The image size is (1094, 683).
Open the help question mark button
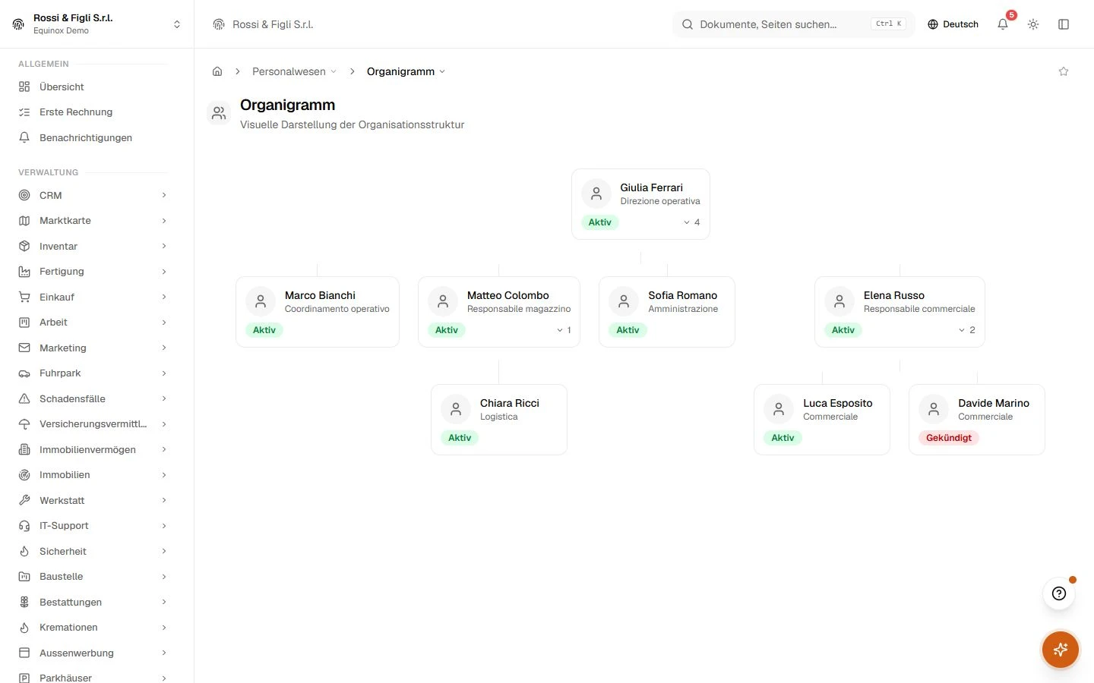(x=1059, y=593)
